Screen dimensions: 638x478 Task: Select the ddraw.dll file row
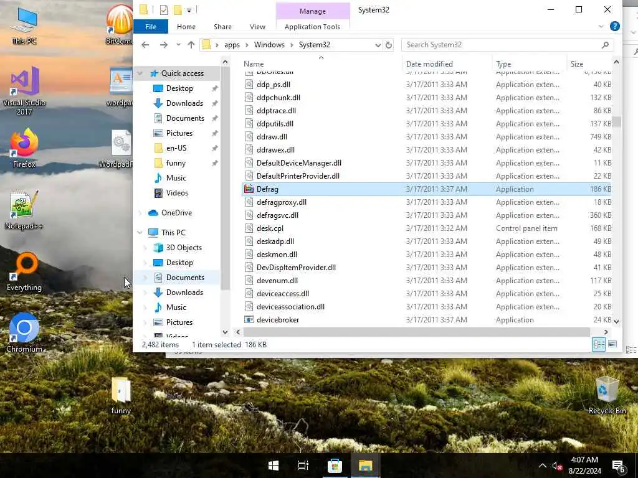click(427, 136)
